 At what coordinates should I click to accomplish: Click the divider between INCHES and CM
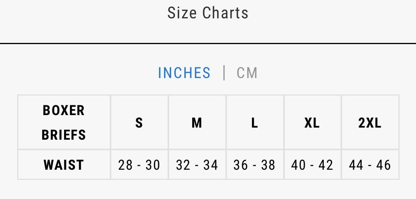[224, 73]
